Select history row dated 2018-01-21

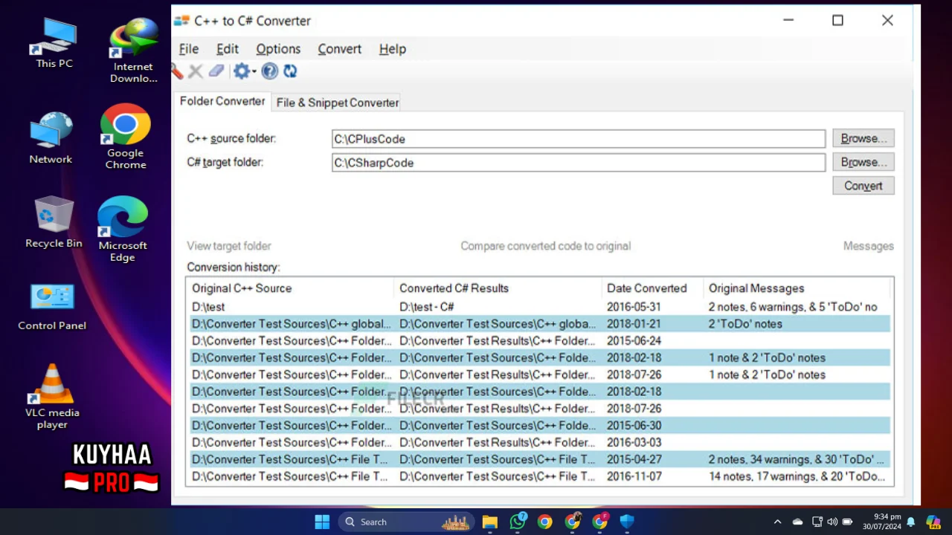(x=540, y=324)
